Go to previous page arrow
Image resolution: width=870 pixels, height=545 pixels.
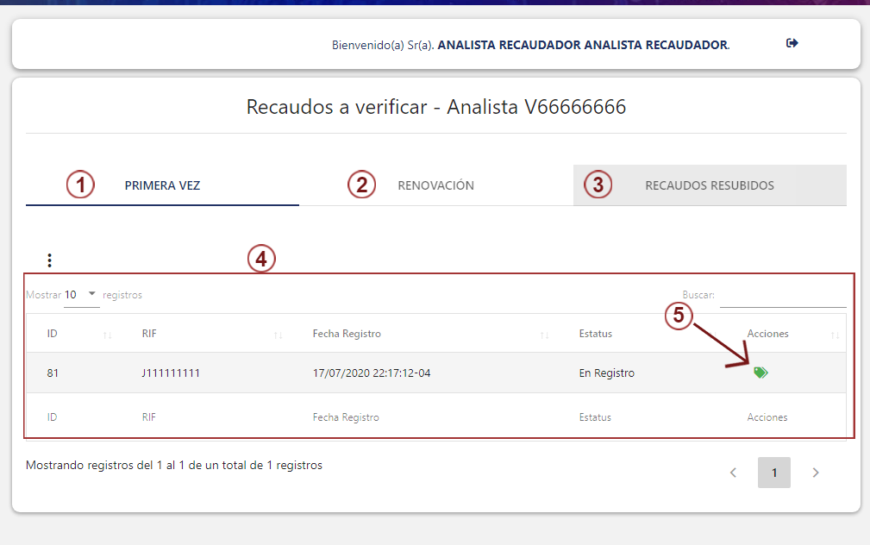tap(733, 473)
